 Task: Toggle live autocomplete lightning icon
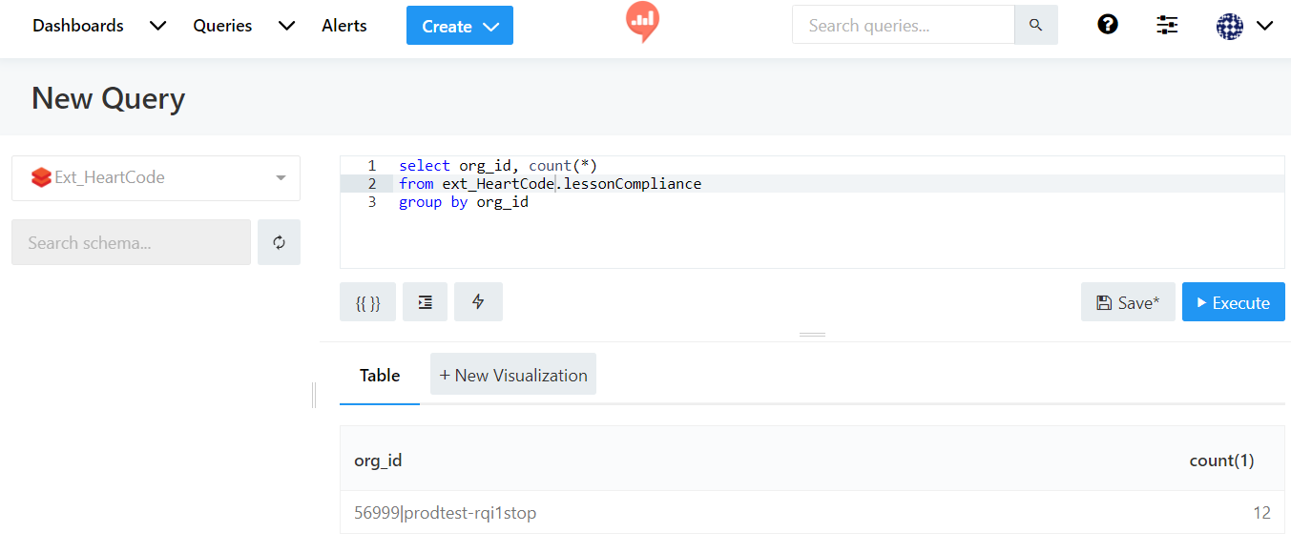(x=478, y=301)
